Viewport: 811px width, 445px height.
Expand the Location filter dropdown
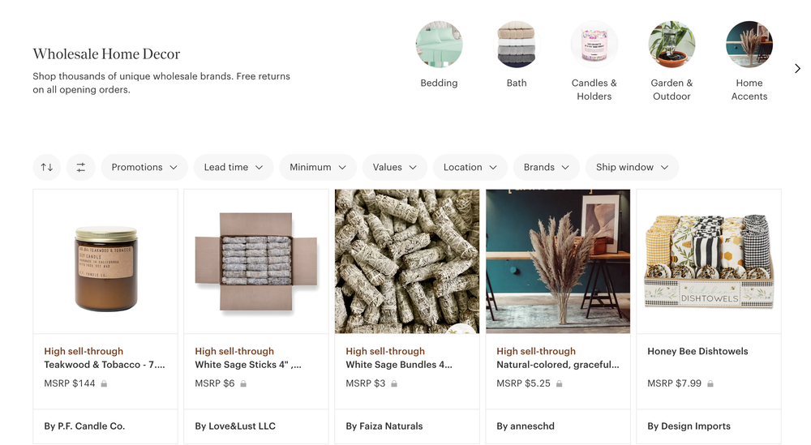470,167
